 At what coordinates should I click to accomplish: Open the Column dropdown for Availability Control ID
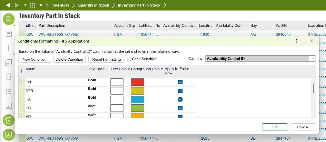point(313,59)
